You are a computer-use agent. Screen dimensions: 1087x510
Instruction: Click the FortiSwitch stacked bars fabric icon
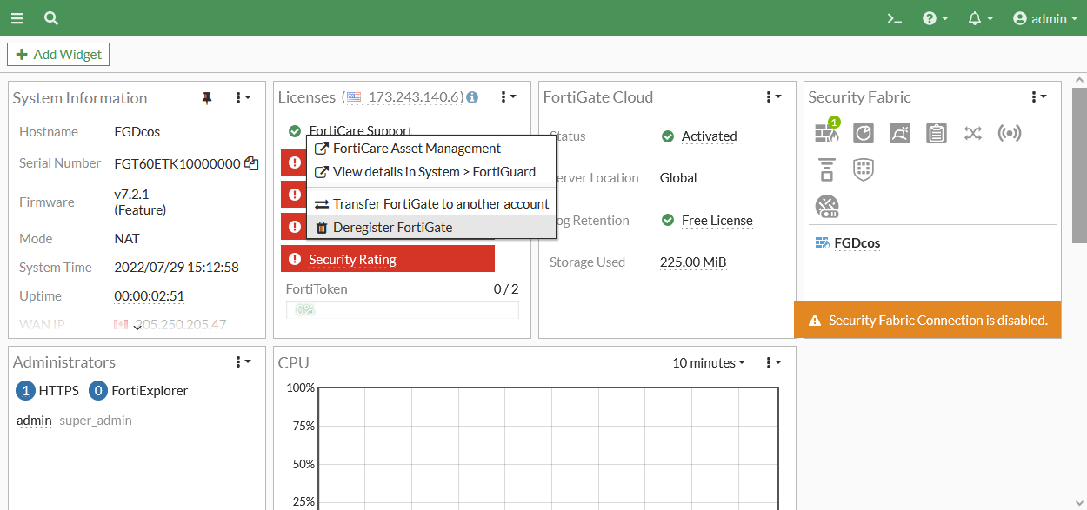826,169
